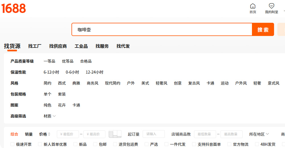Select 0-6小时 insulation filter
The width and height of the screenshot is (285, 148).
(72, 72)
